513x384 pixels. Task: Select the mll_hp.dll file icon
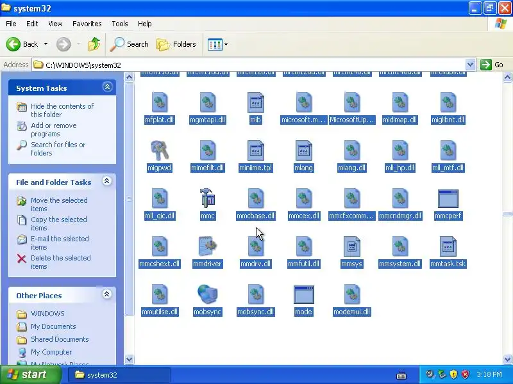tap(399, 150)
